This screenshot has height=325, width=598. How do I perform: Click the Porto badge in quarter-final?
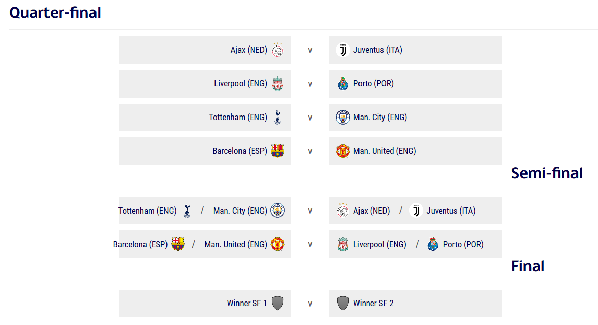[x=343, y=83]
